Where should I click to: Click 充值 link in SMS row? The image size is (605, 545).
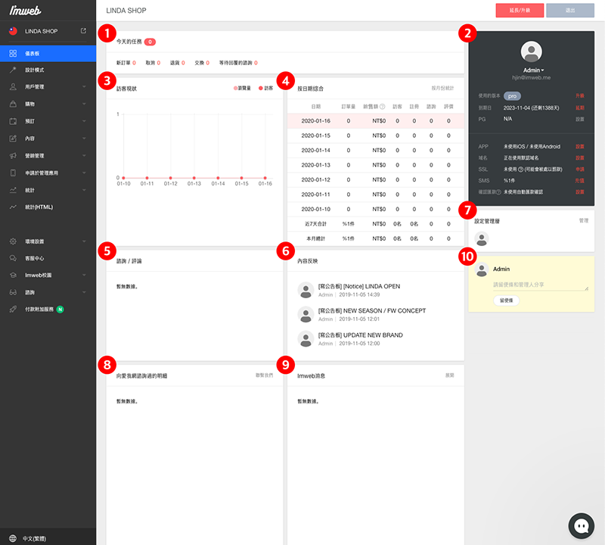580,180
